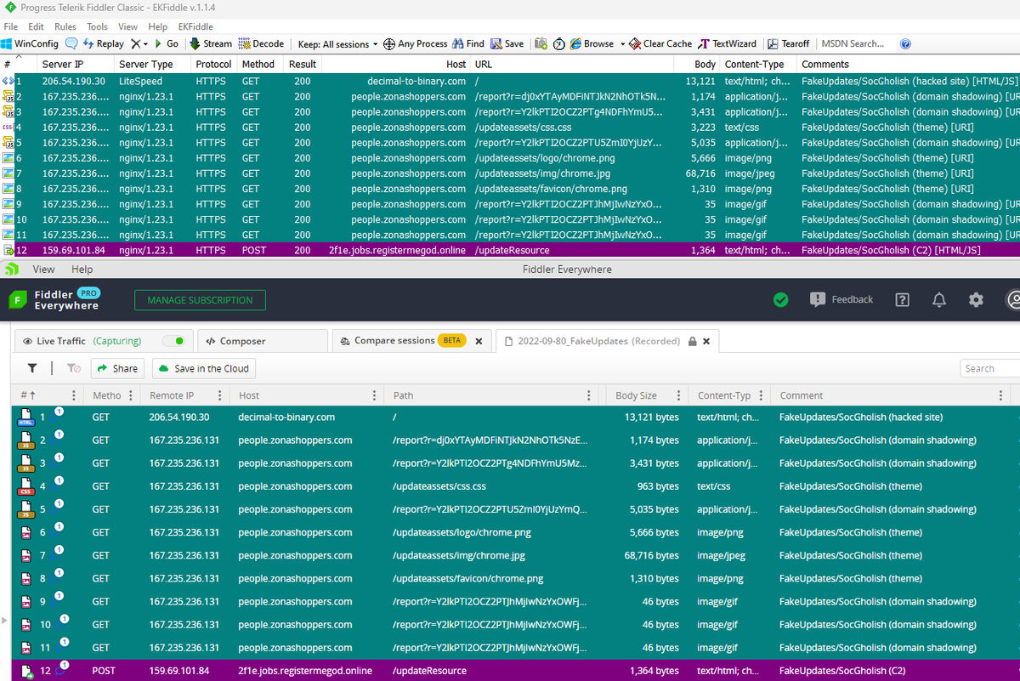Click the green connection status checkmark icon
1020x681 pixels.
coord(781,299)
